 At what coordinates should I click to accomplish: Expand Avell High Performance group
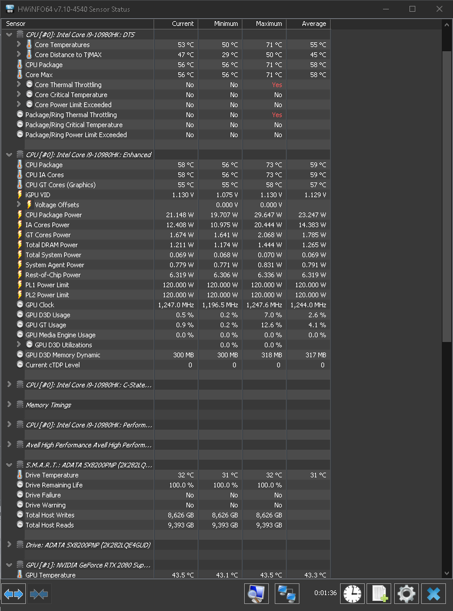9,444
